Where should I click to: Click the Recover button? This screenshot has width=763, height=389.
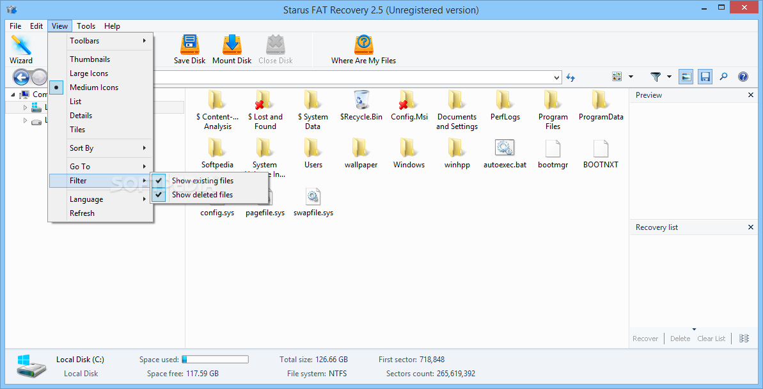tap(645, 339)
